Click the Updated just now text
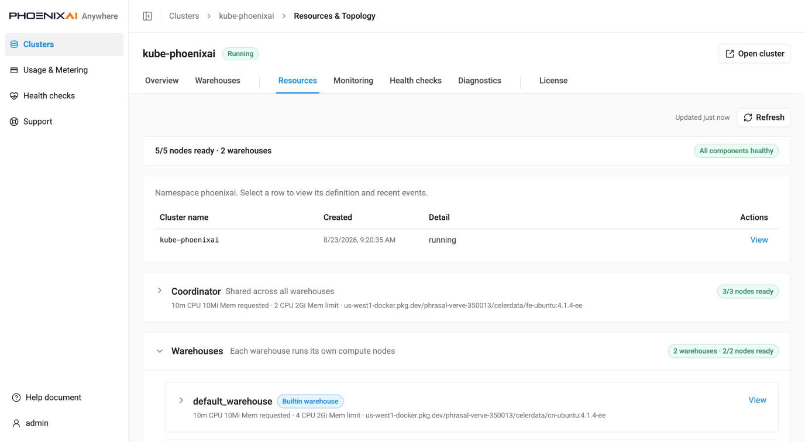 702,118
